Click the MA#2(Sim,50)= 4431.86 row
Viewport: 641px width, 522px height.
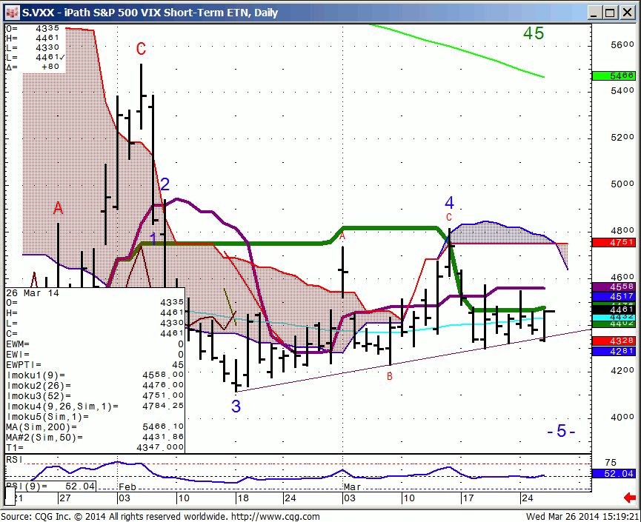[96, 437]
